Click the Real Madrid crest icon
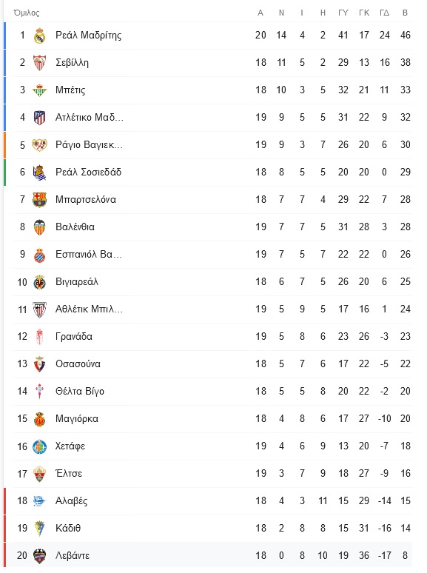This screenshot has height=573, width=427. tap(39, 36)
